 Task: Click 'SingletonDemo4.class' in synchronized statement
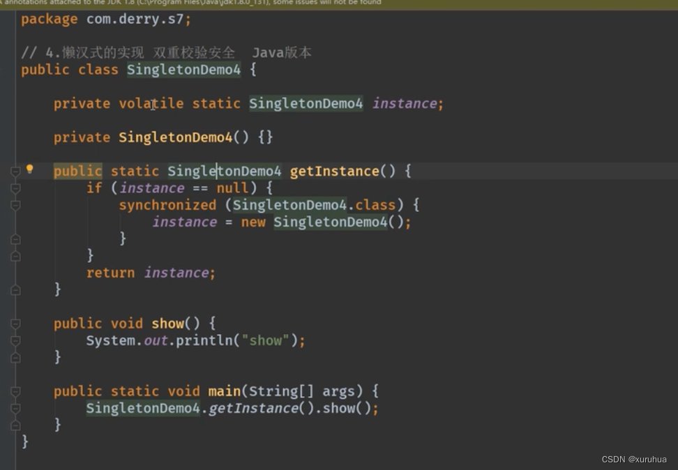(x=315, y=206)
